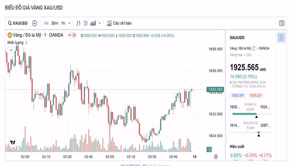Open the external link icon beside Vàng / Đô la Mỹ

click(254, 48)
